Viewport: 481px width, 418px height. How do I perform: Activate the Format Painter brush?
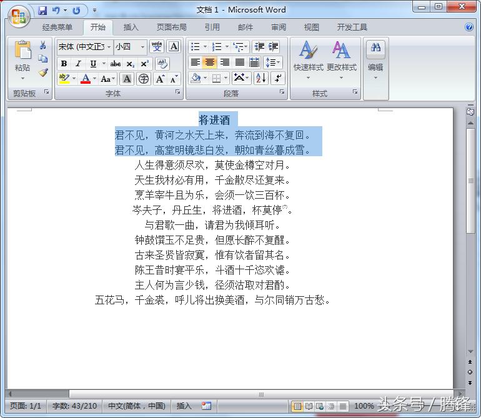tap(43, 72)
